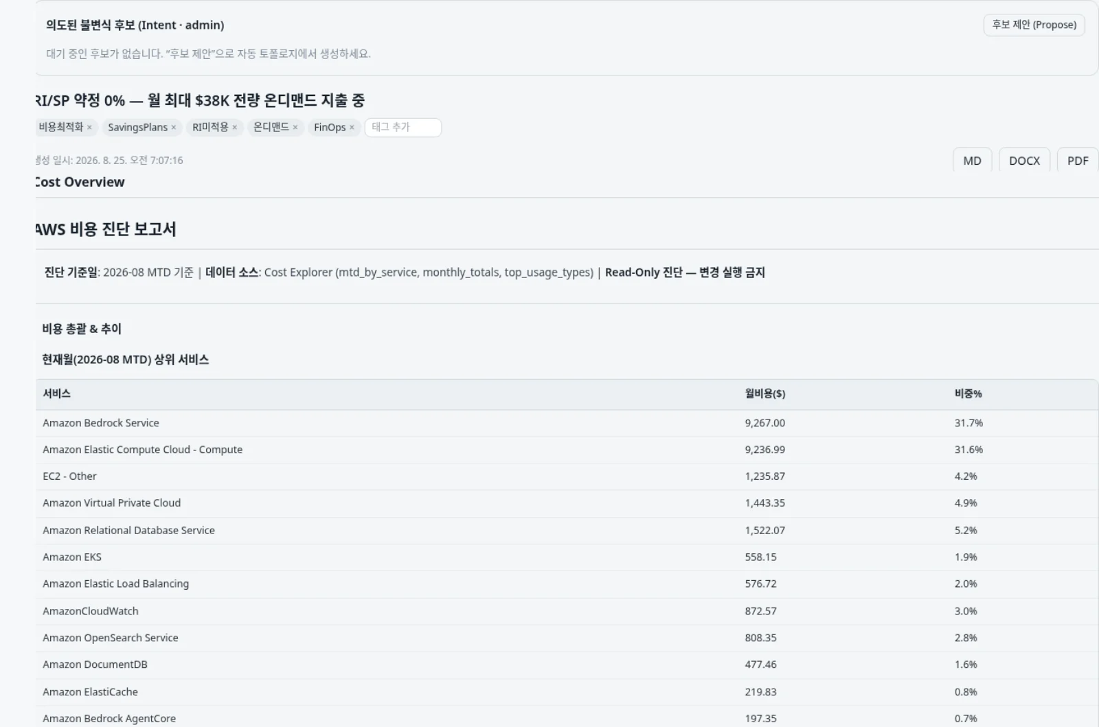Click the 0.8% share cell
Screen dimensions: 1099x727
(966, 692)
